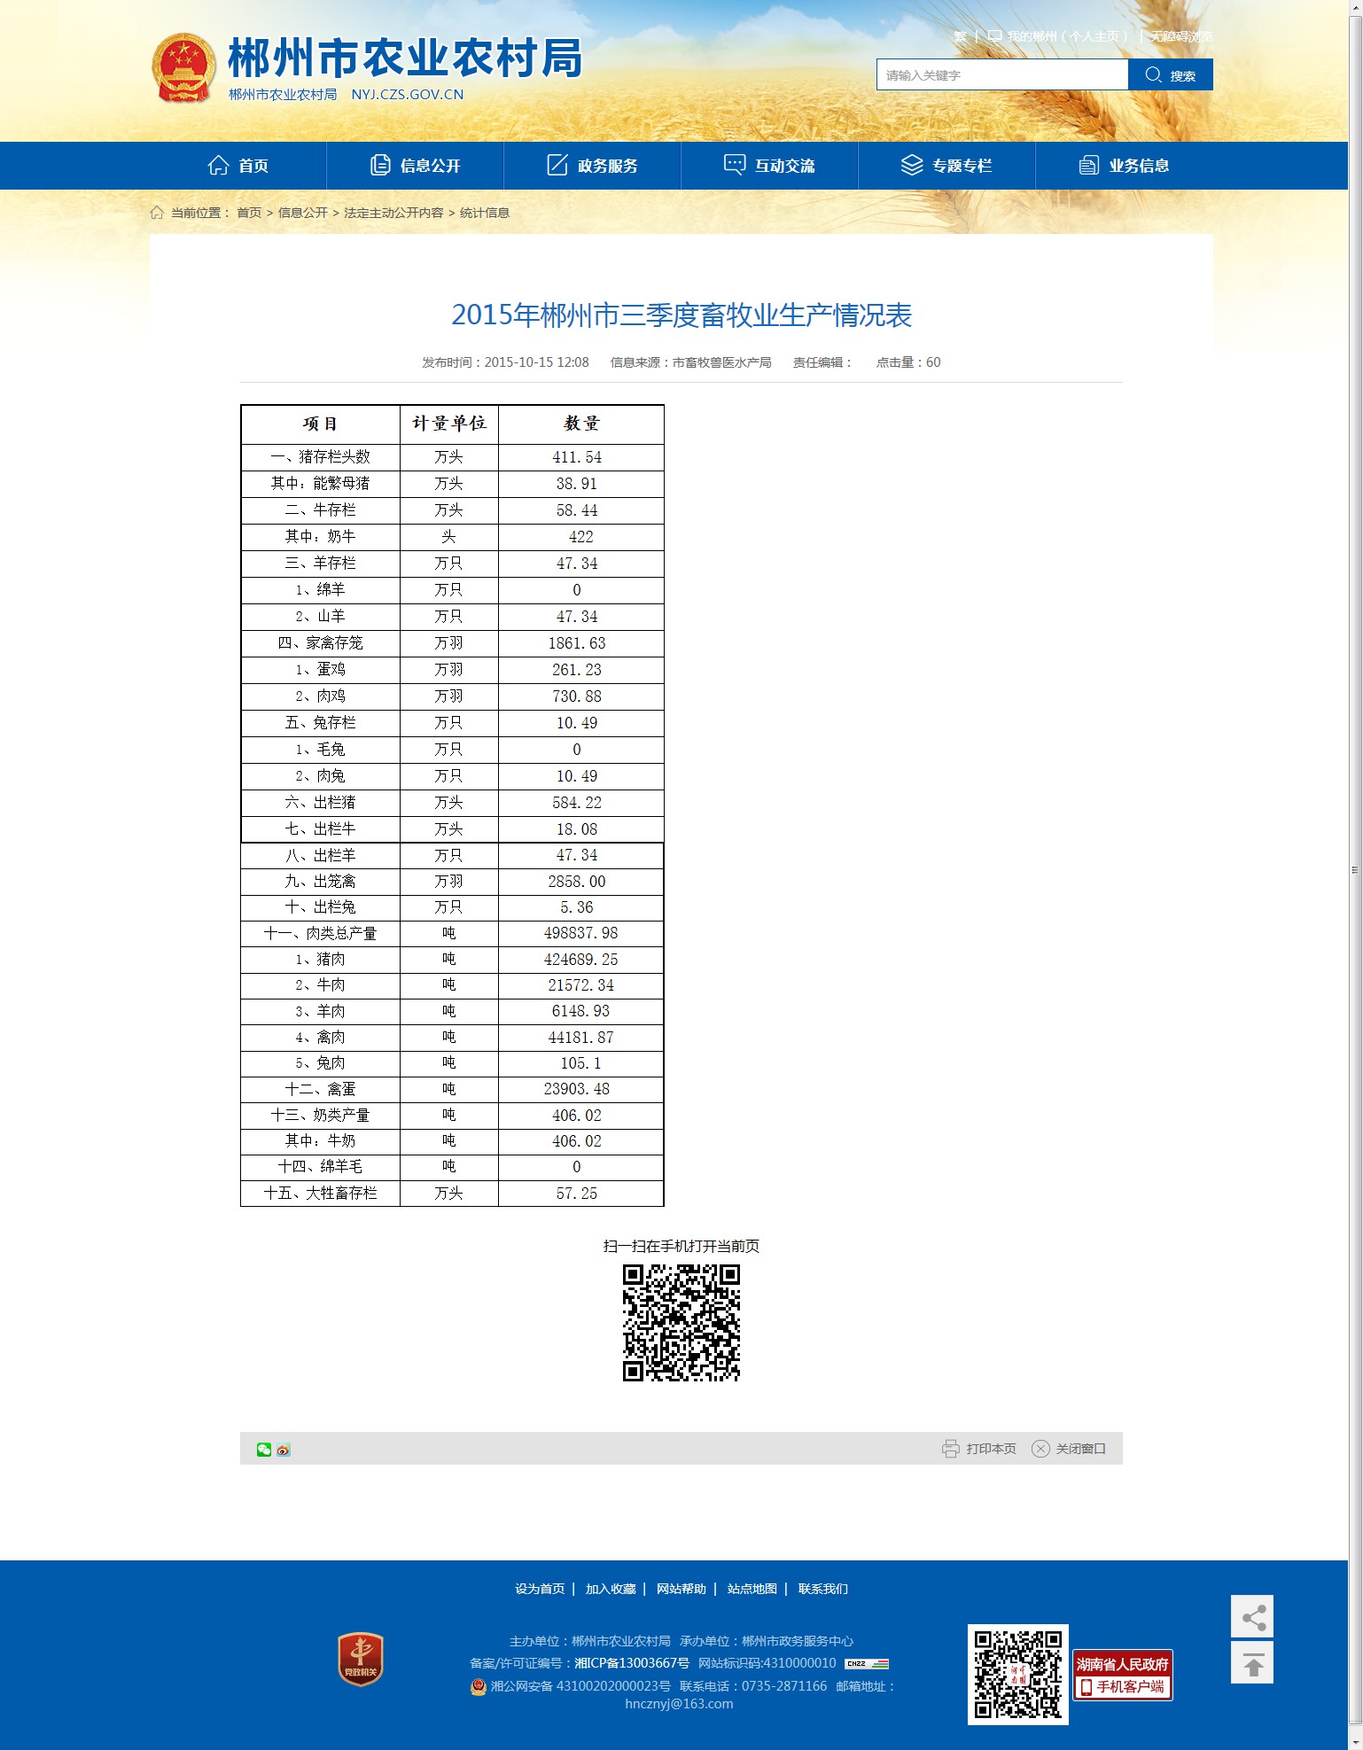Click the breadcrumb home icon
Viewport: 1363px width, 1750px height.
point(157,213)
